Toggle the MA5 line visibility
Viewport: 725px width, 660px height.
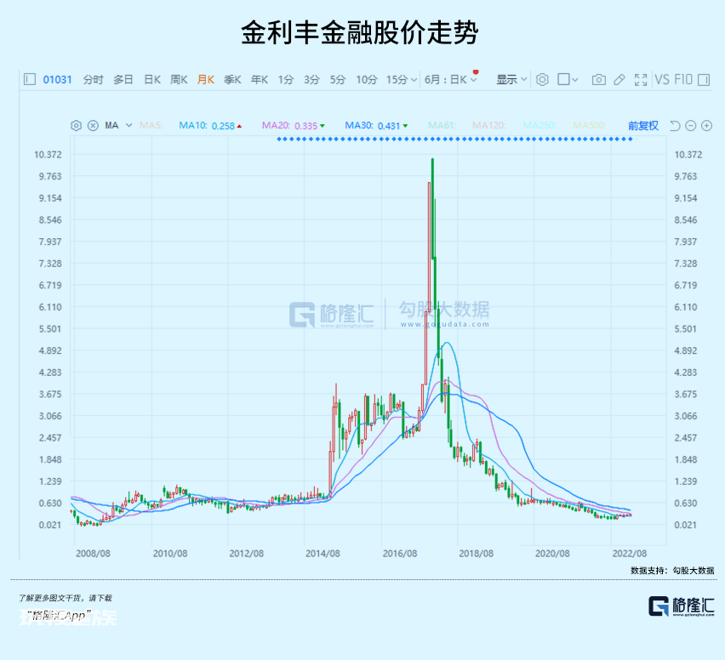tap(151, 125)
